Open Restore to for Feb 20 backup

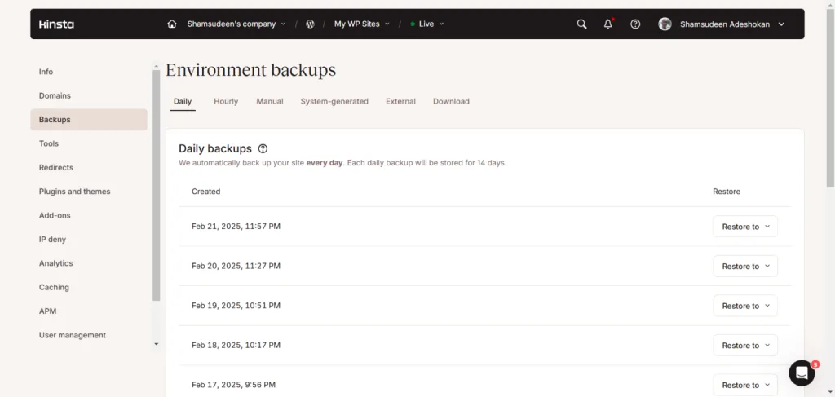(745, 266)
